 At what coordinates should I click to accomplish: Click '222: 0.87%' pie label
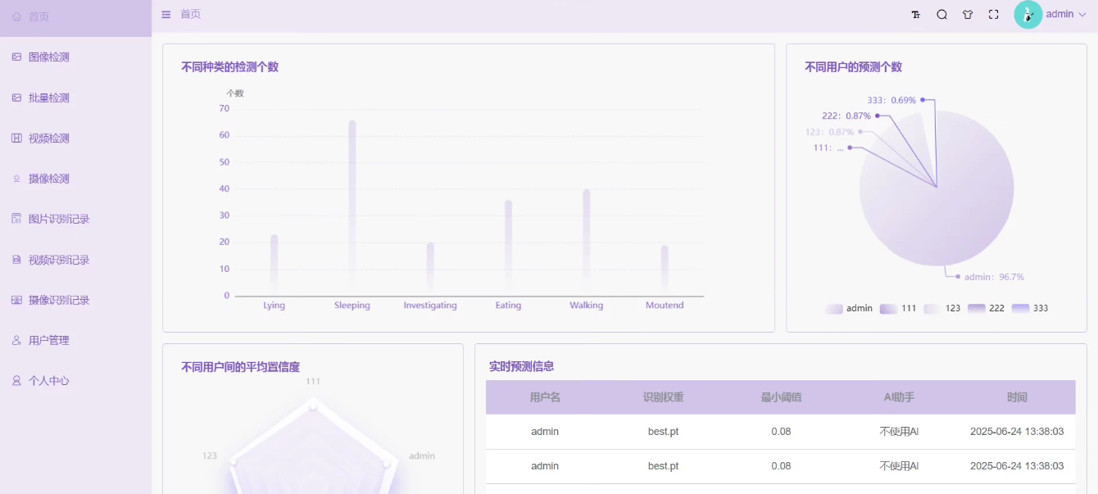pos(846,116)
